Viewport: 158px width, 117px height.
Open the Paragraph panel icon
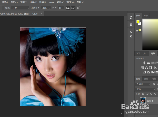click(131, 37)
